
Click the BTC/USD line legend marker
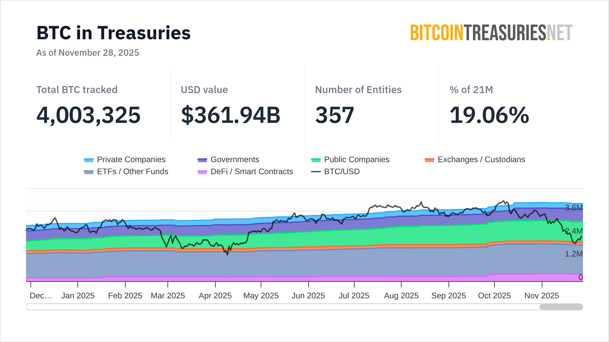[316, 172]
